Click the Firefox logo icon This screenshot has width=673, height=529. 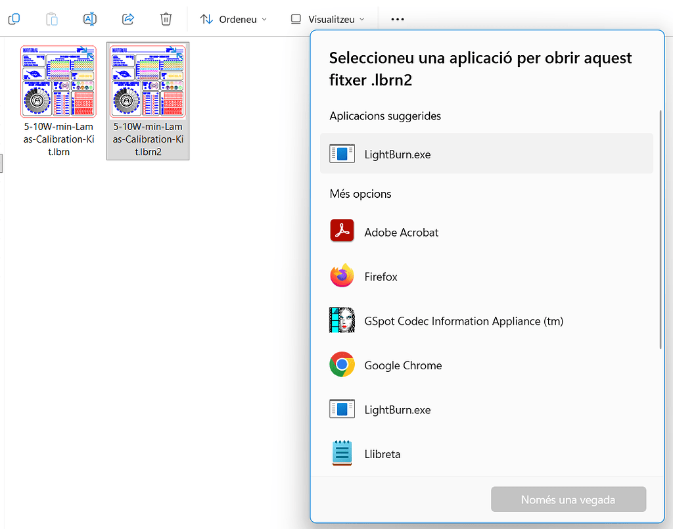[342, 275]
